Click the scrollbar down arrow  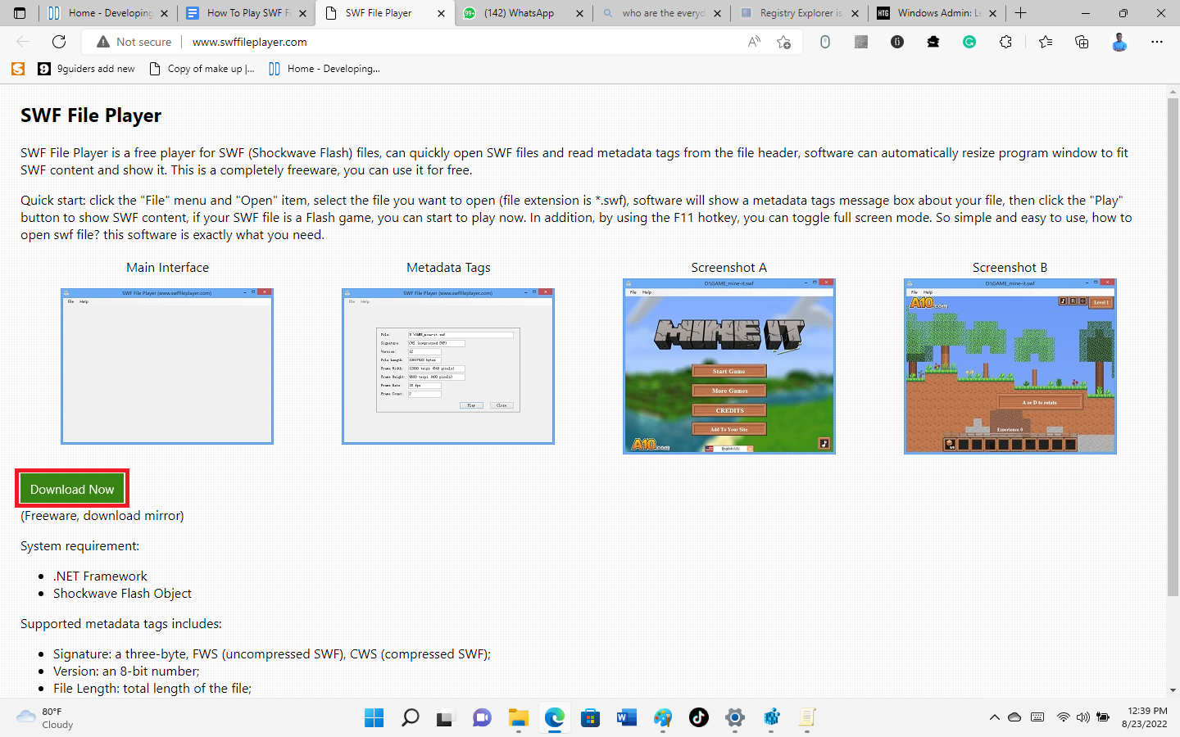pos(1173,690)
